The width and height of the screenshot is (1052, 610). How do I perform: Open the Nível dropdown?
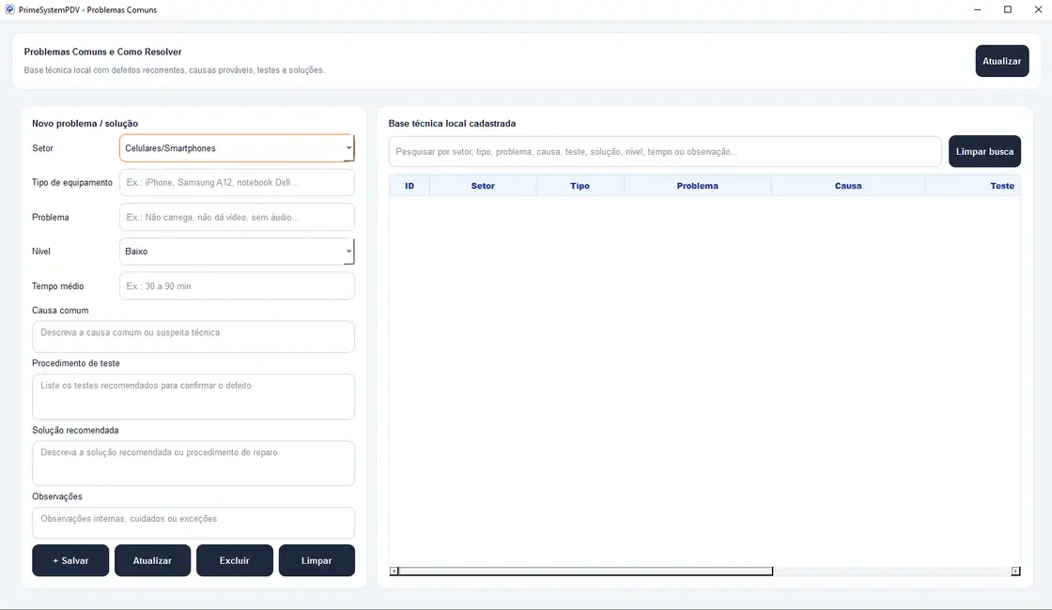pyautogui.click(x=237, y=252)
